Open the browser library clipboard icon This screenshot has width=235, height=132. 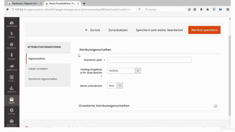pyautogui.click(x=195, y=10)
